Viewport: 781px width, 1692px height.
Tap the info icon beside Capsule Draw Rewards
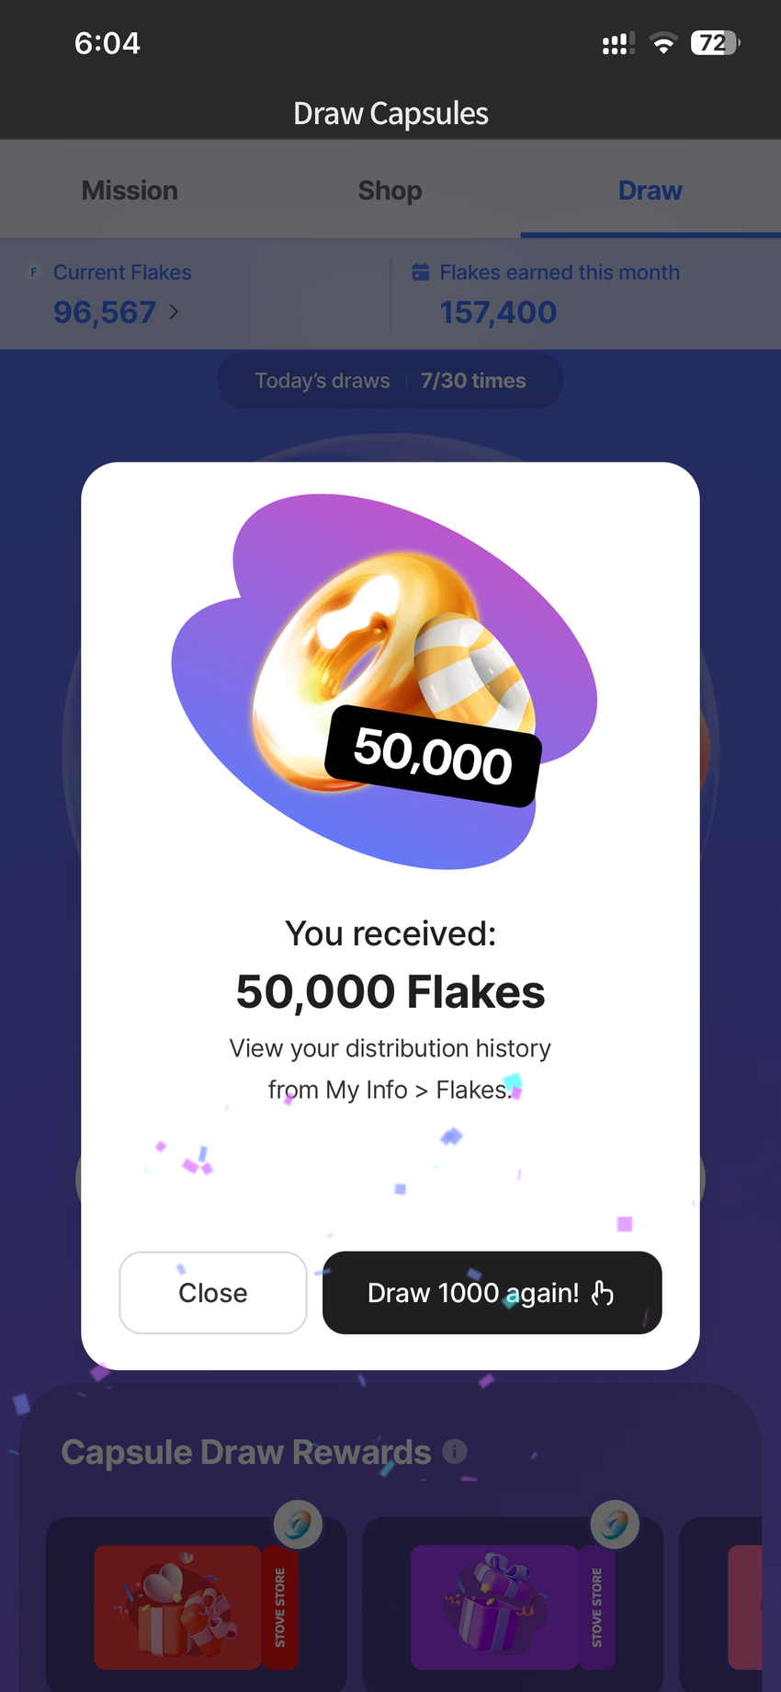455,1451
